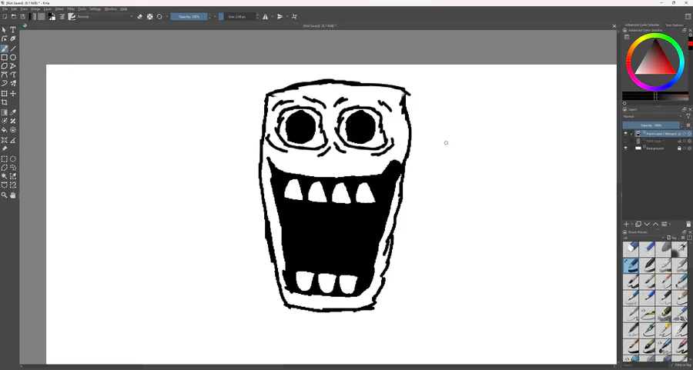
Task: Open the Edit Brush Settings icon
Action: 62,17
